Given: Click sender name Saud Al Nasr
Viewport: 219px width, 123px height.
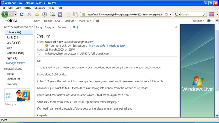Looking at the screenshot, I should (54, 42).
